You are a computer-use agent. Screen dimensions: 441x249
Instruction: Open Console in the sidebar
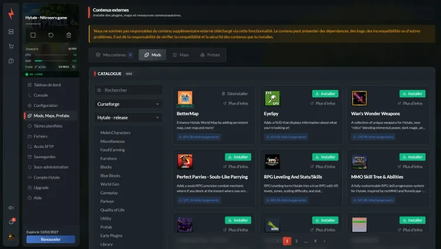tap(51, 95)
